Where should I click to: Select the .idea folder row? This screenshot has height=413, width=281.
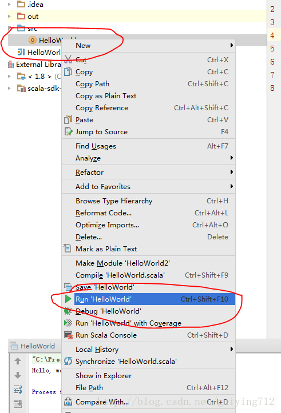[137, 5]
